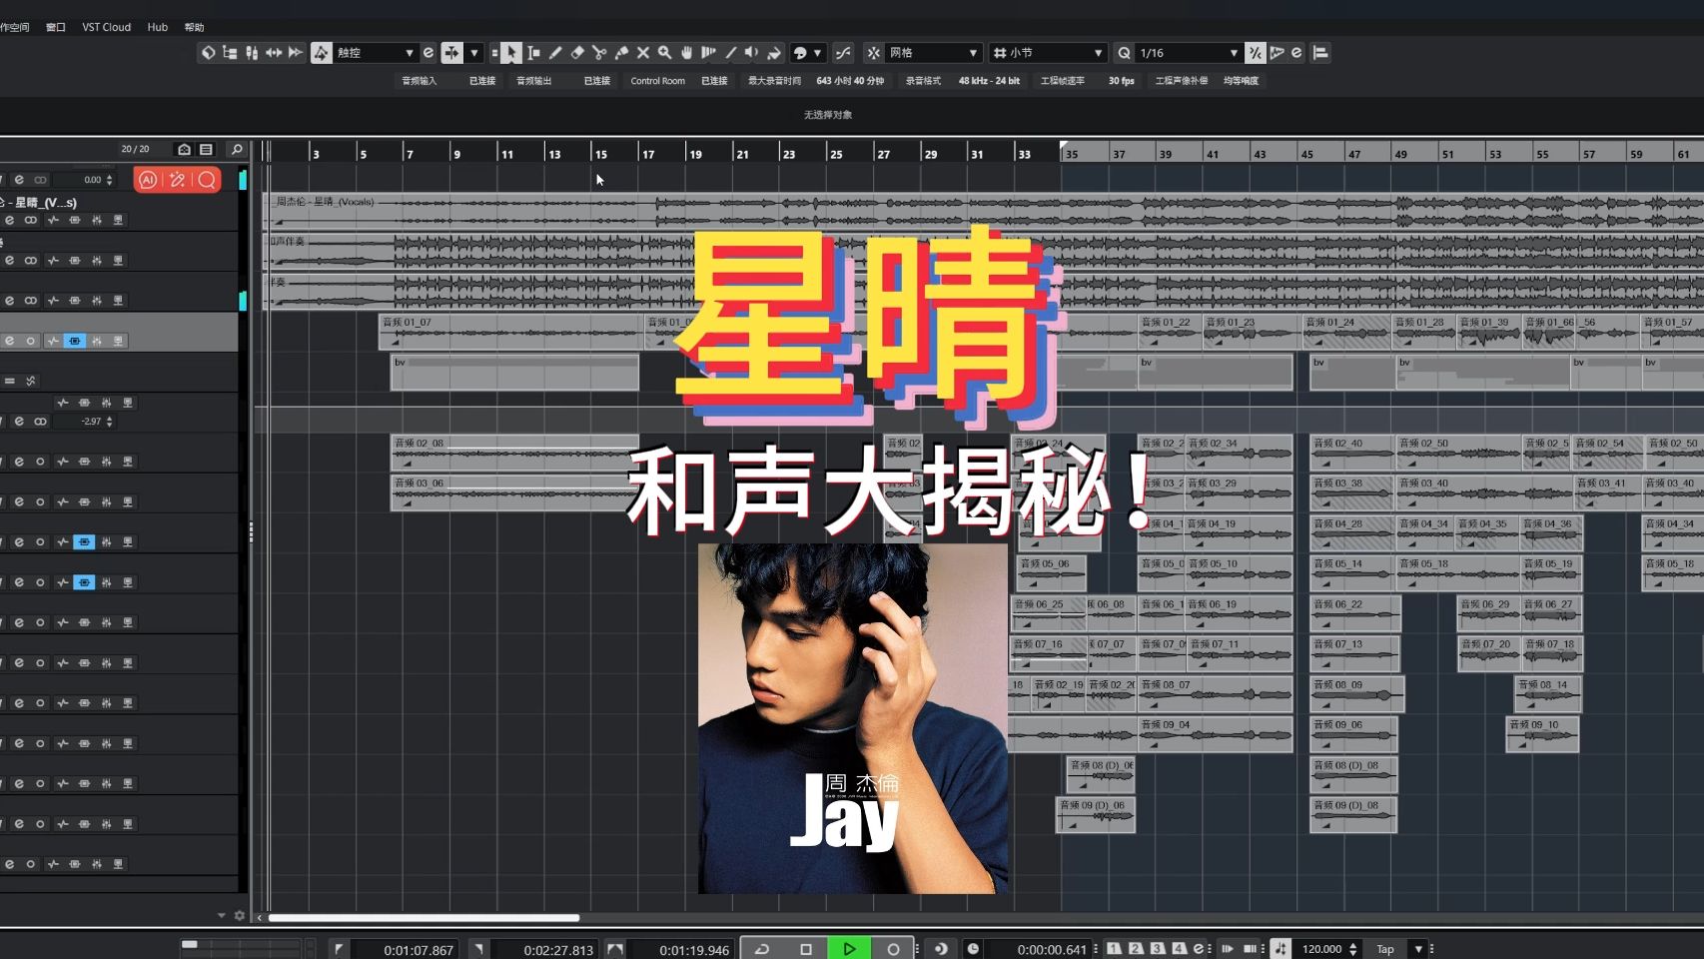Click the horizontal timeline scrollbar
The image size is (1704, 959).
click(424, 917)
